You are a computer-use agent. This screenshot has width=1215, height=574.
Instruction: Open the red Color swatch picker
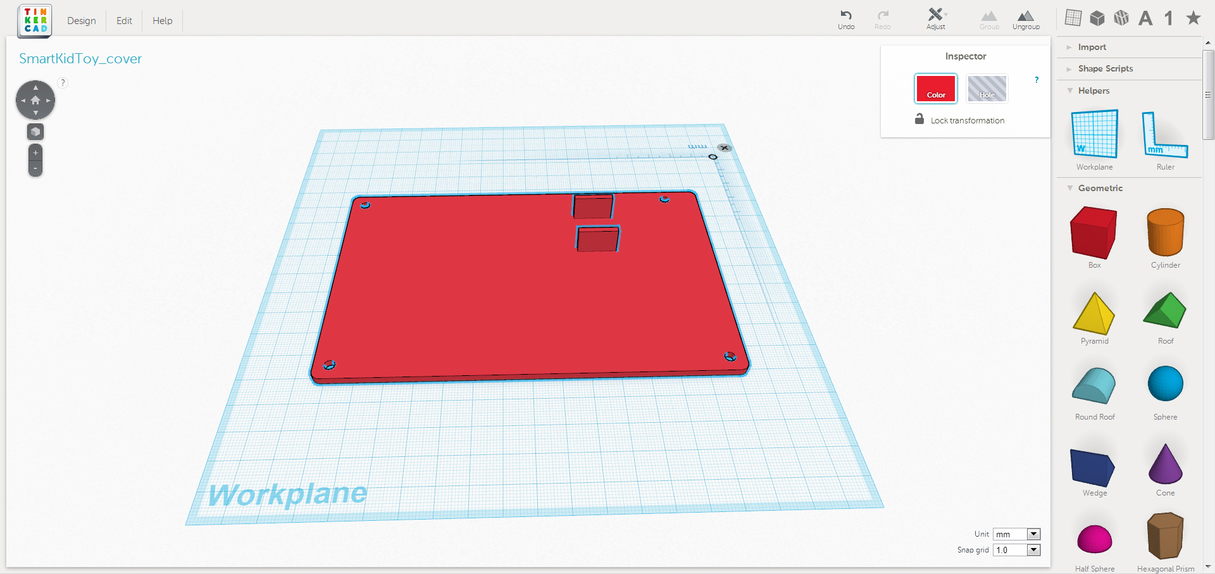936,89
